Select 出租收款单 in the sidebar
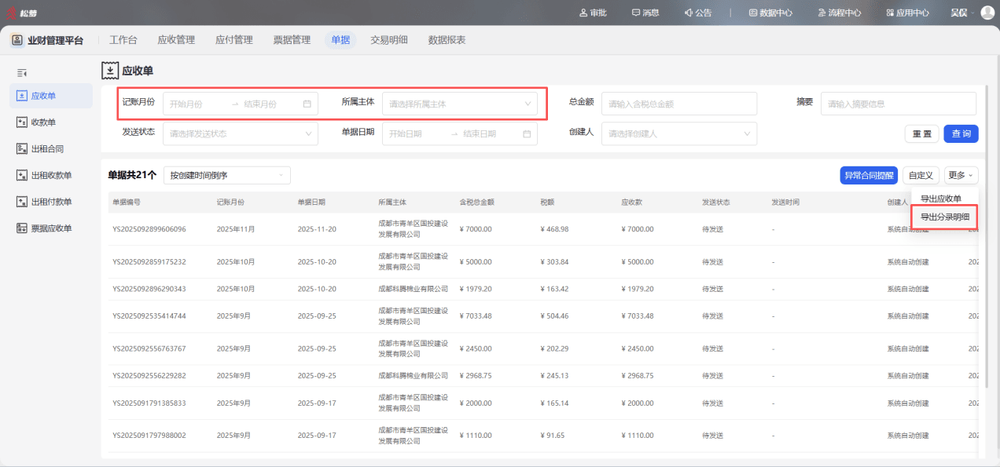The image size is (1000, 467). pos(51,176)
